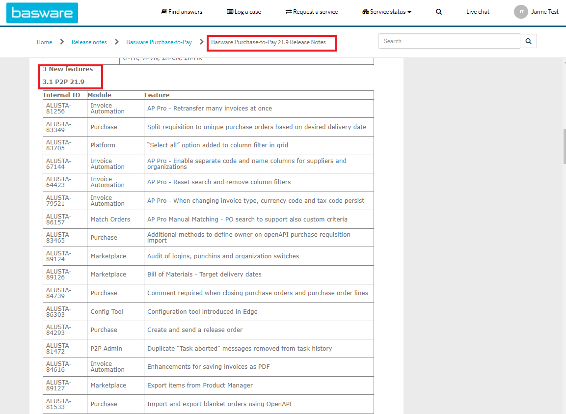Screen dimensions: 566x414
Task: Go to Home breadcrumb
Action: [44, 42]
